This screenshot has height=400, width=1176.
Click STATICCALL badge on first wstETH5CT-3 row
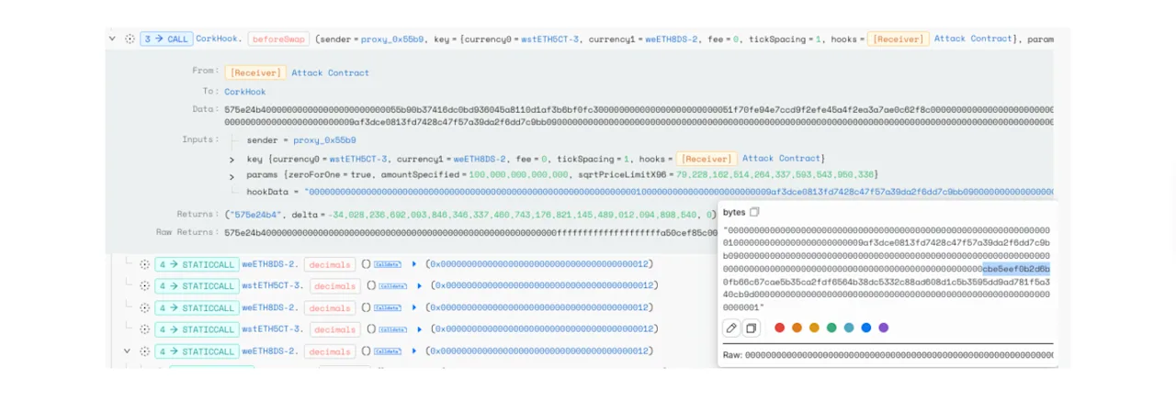[x=197, y=285]
